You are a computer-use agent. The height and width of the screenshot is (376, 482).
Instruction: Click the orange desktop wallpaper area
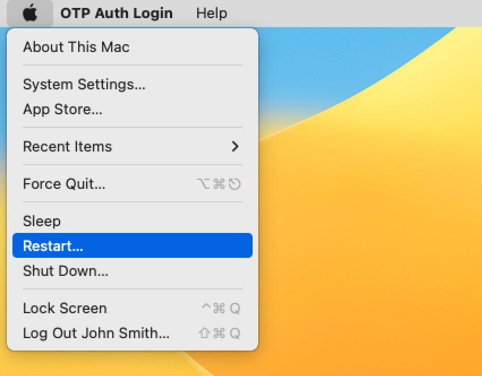(385, 254)
